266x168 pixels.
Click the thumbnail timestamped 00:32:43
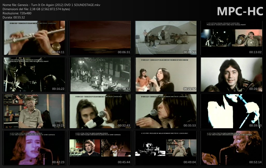(100, 111)
